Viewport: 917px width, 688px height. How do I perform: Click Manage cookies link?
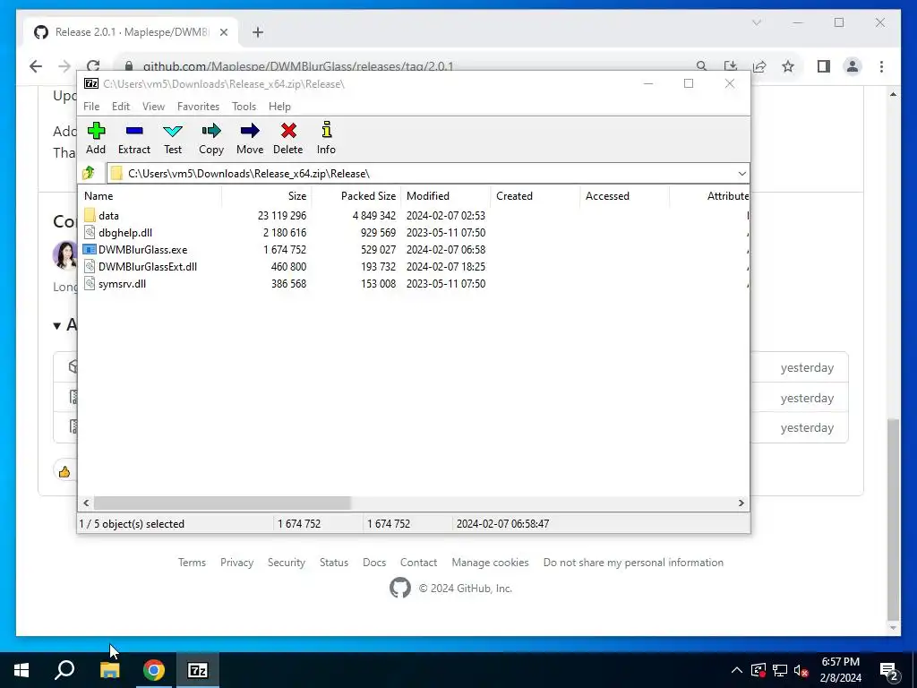point(490,563)
